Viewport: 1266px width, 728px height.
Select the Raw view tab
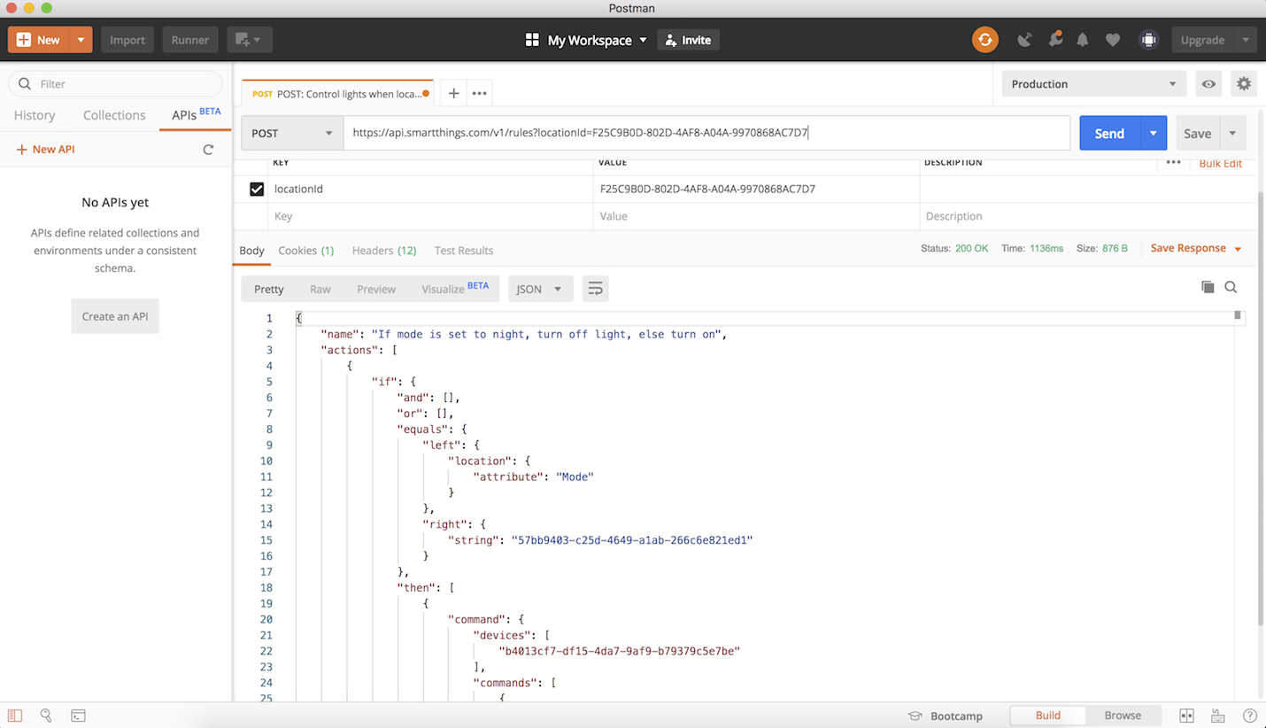(x=320, y=289)
